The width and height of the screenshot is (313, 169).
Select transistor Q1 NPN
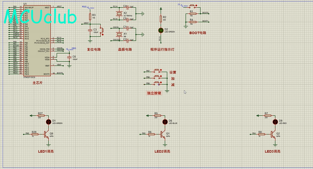click(163, 134)
